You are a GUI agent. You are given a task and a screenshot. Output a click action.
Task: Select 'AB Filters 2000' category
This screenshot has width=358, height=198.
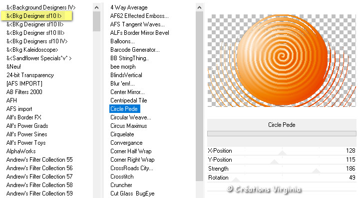(24, 92)
